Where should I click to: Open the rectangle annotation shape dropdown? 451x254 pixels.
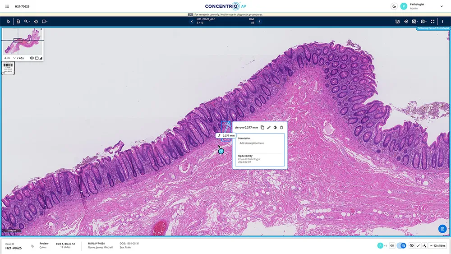(x=45, y=21)
